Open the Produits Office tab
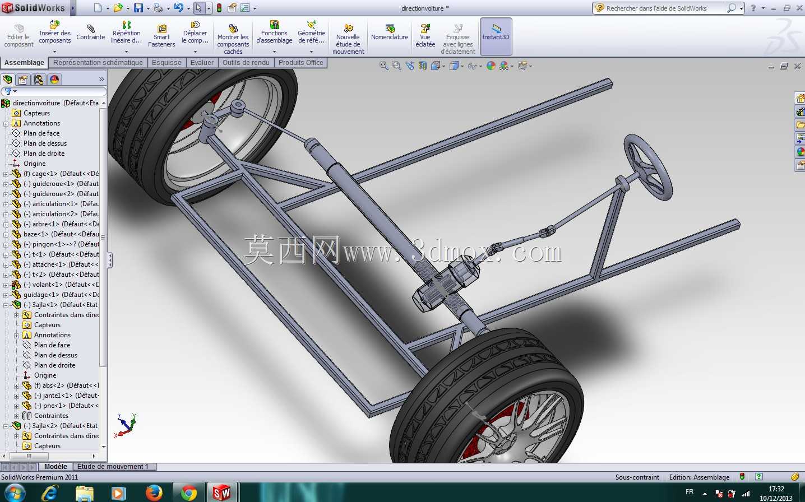 [301, 63]
